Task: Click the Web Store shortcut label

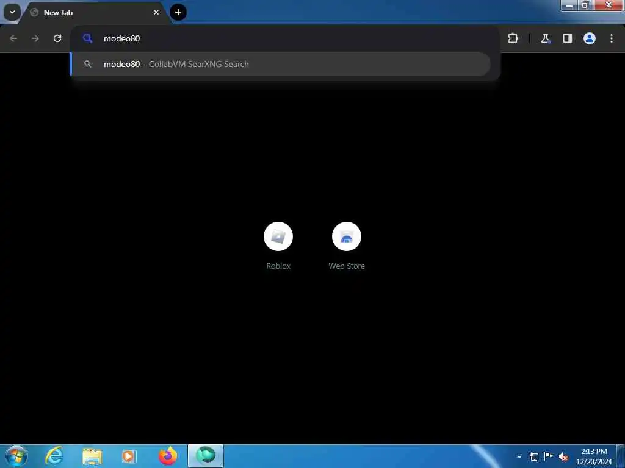Action: point(347,266)
